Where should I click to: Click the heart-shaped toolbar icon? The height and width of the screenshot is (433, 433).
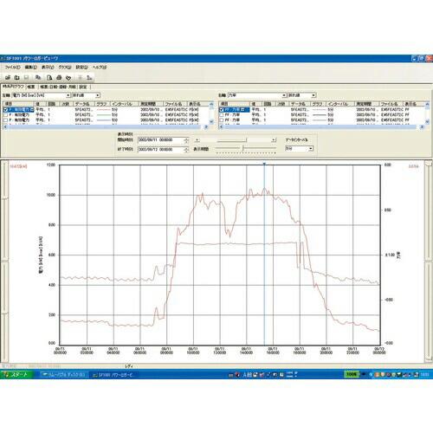coord(68,78)
